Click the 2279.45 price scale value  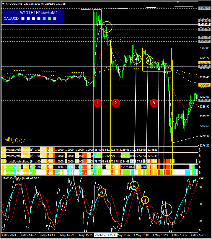click(204, 136)
